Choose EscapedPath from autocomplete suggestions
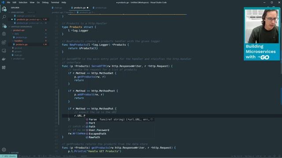This screenshot has height=158, width=282. coord(119,133)
